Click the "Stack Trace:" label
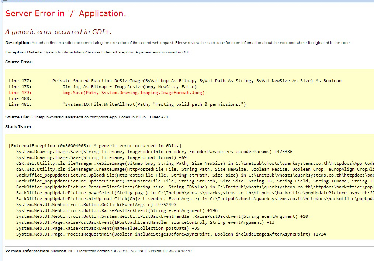This screenshot has height=261, width=374. (18, 127)
